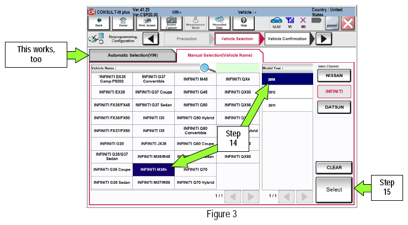This screenshot has height=225, width=408.
Task: Select INFINITI G25/G37 Sedan
Action: [x=112, y=156]
